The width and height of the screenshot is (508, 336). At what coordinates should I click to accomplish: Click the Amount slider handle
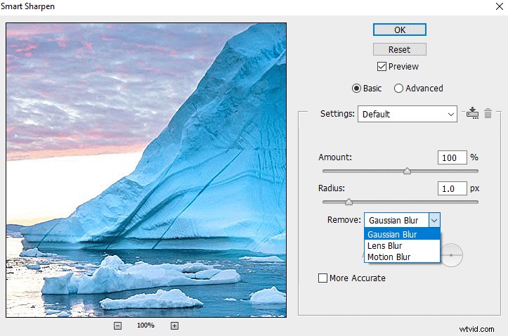(x=407, y=171)
